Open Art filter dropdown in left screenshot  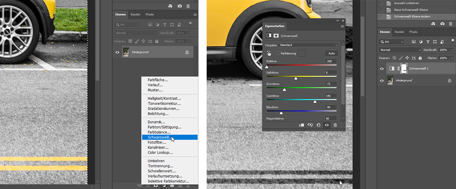click(127, 25)
